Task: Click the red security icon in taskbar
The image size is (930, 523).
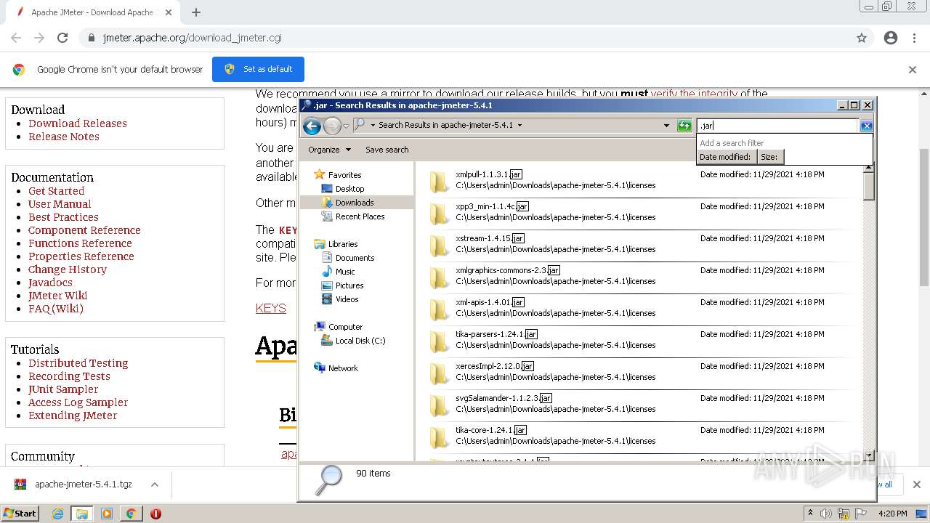Action: click(x=155, y=514)
